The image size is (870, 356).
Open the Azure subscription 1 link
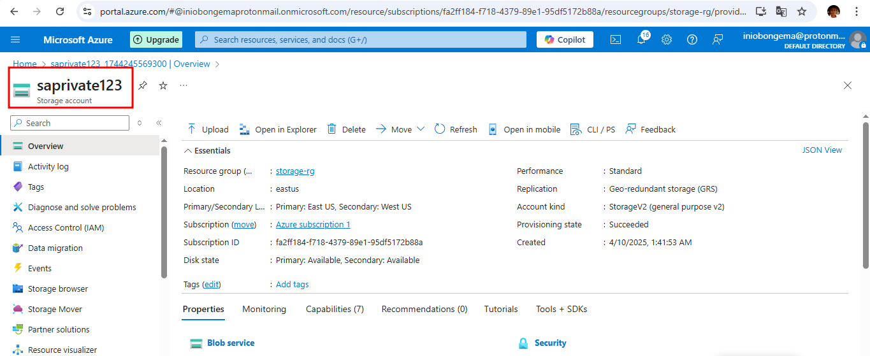click(x=313, y=225)
